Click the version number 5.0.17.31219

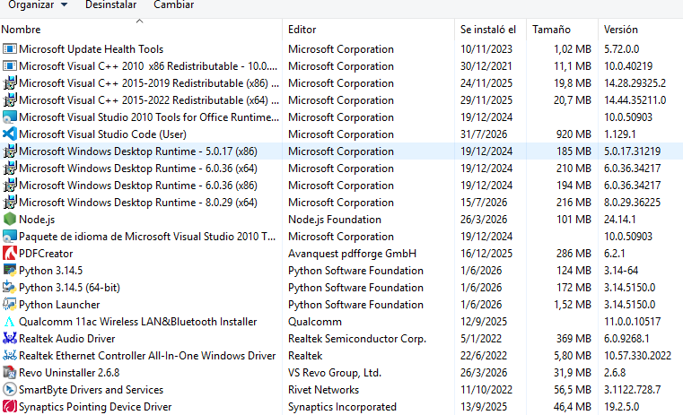coord(632,151)
